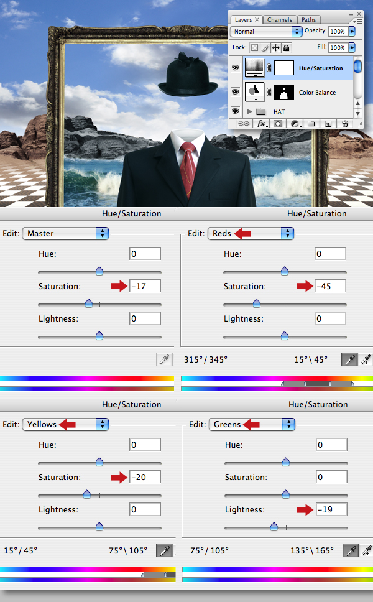373x602 pixels.
Task: Create new adjustment layer half-circle icon
Action: (295, 124)
